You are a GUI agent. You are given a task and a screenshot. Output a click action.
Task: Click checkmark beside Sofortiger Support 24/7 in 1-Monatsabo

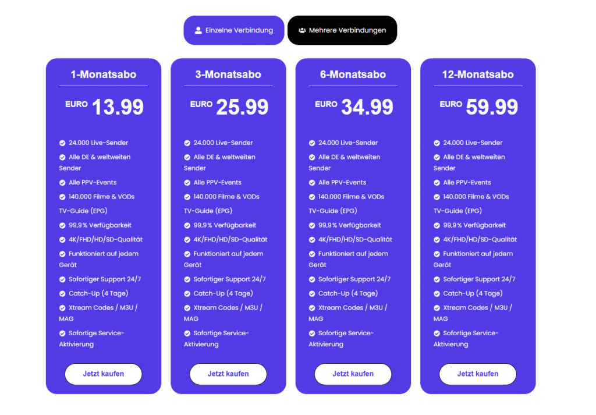(x=62, y=279)
